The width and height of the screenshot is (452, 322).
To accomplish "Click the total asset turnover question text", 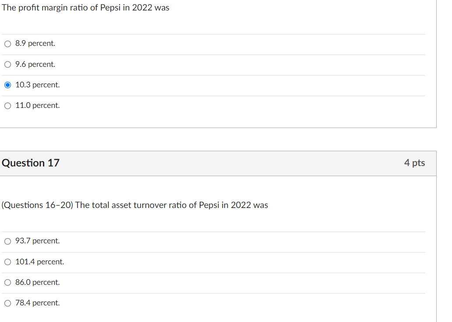I will coord(135,205).
